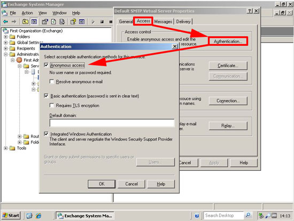The height and width of the screenshot is (221, 294).
Task: Click the Authentication... button
Action: pos(228,41)
